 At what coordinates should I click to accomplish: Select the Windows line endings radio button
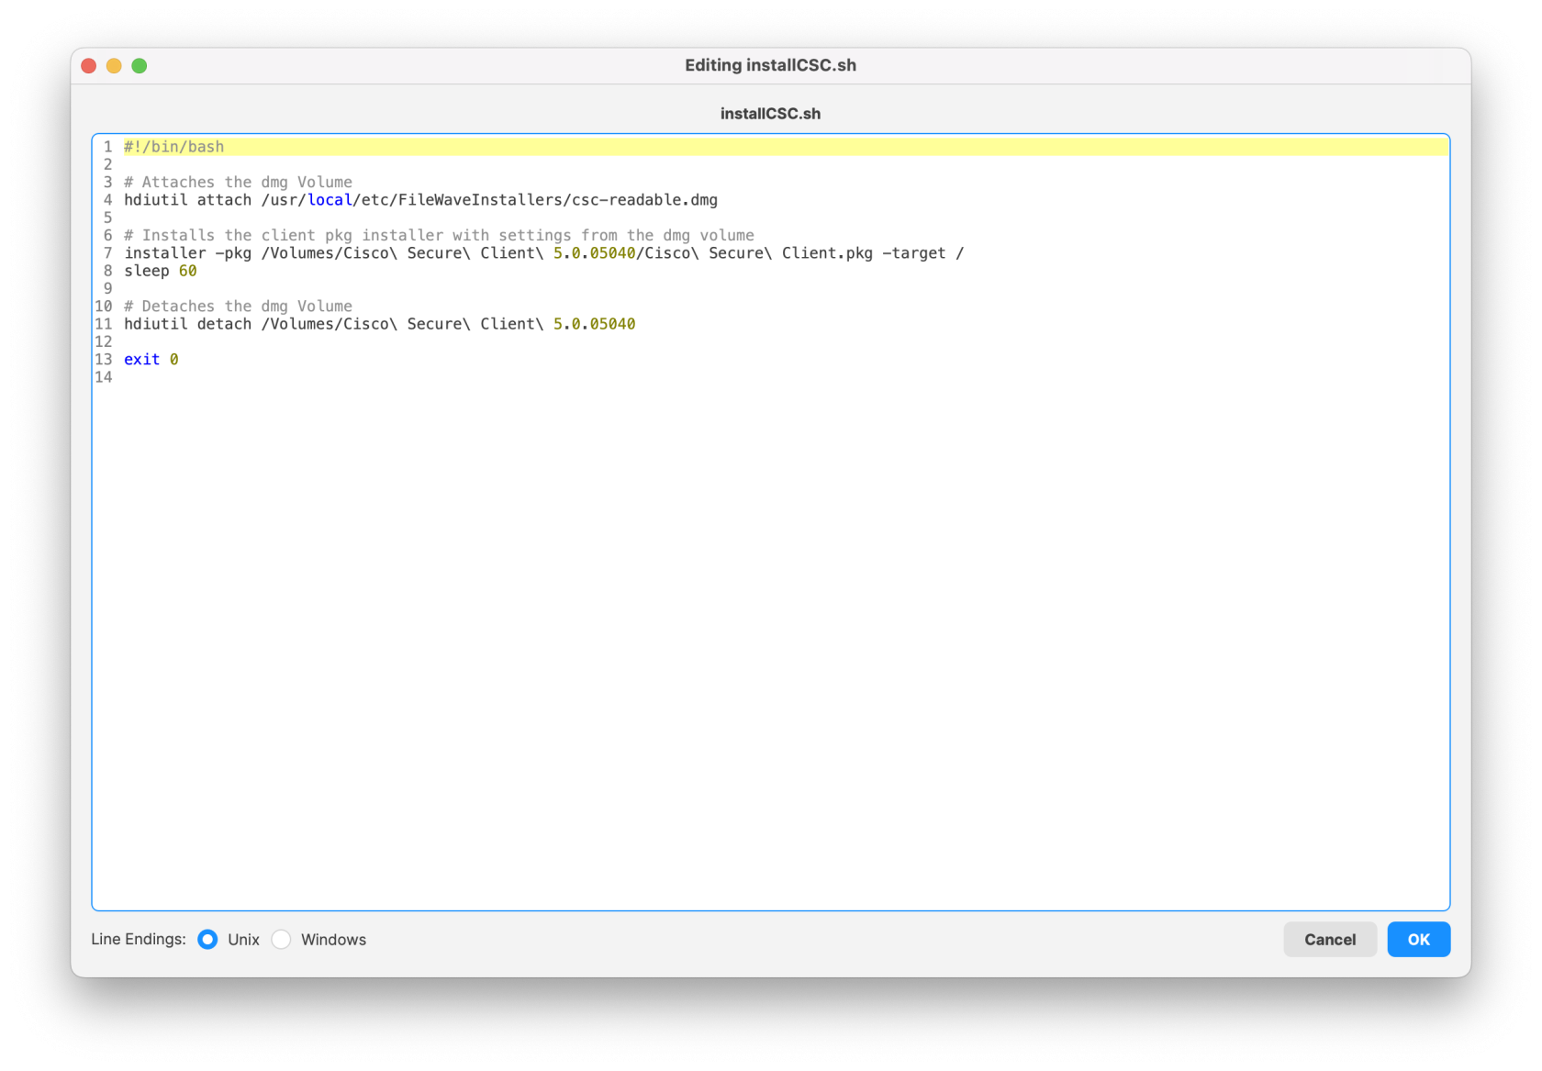coord(281,939)
